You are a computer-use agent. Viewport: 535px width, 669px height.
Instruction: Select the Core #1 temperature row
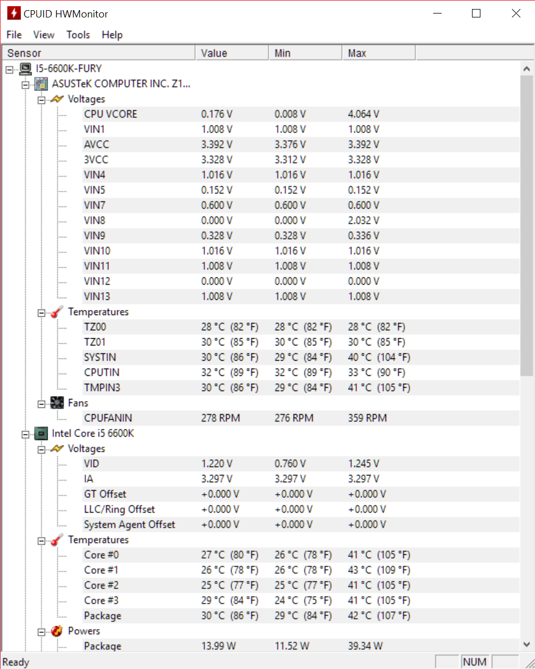pyautogui.click(x=301, y=570)
